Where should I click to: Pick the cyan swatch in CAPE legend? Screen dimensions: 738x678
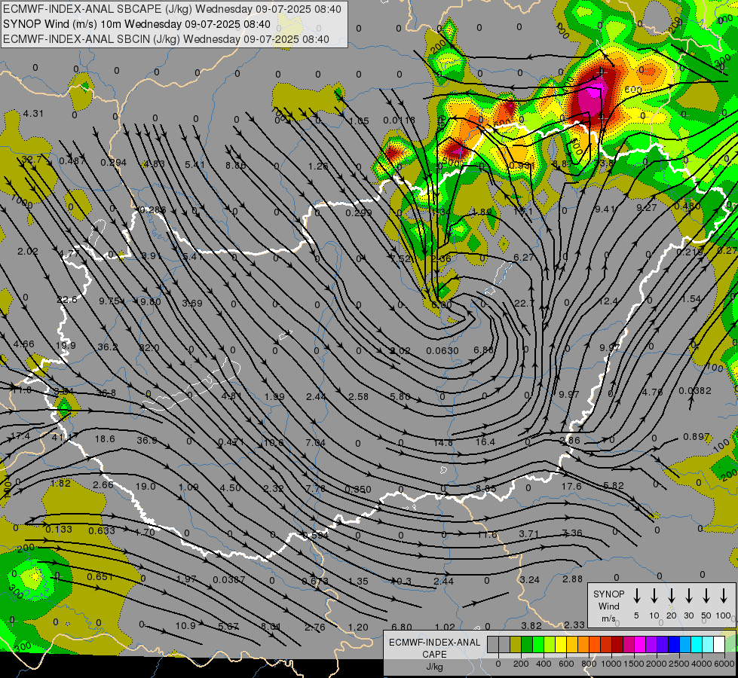696,644
